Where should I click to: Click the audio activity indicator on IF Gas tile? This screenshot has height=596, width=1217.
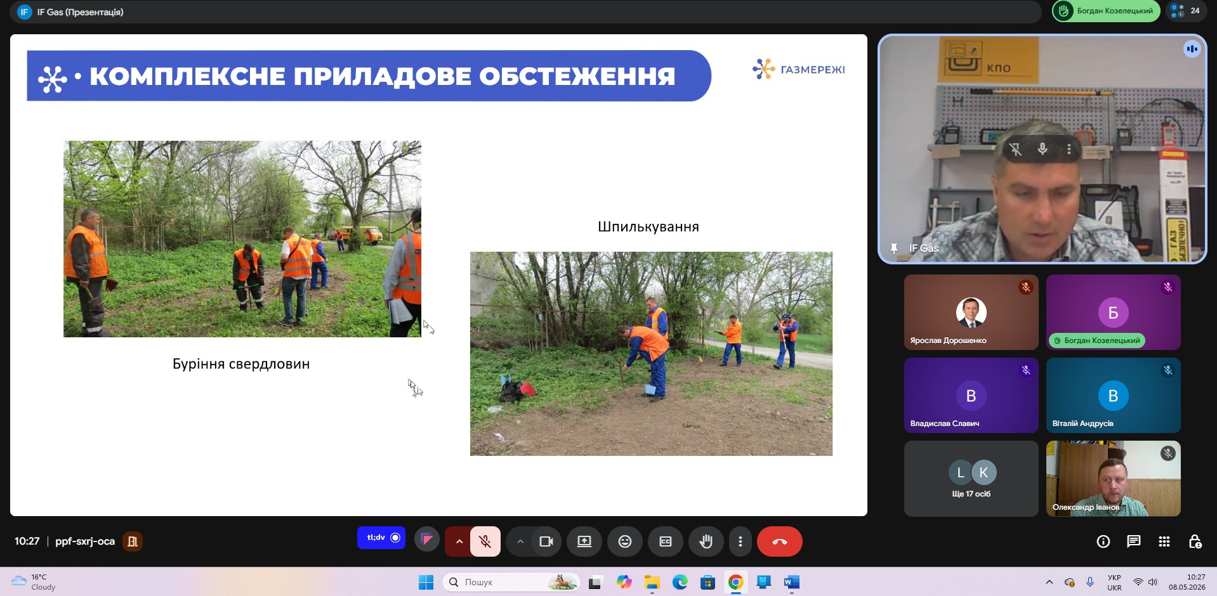click(1192, 49)
